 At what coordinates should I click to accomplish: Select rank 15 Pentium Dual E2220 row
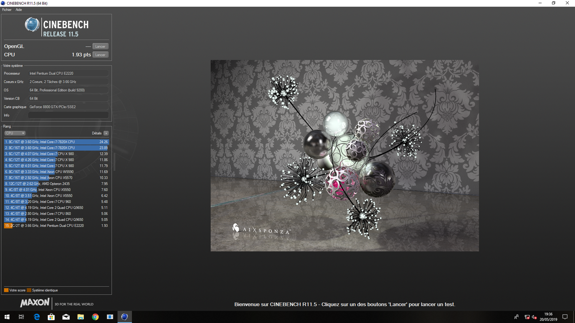(56, 226)
